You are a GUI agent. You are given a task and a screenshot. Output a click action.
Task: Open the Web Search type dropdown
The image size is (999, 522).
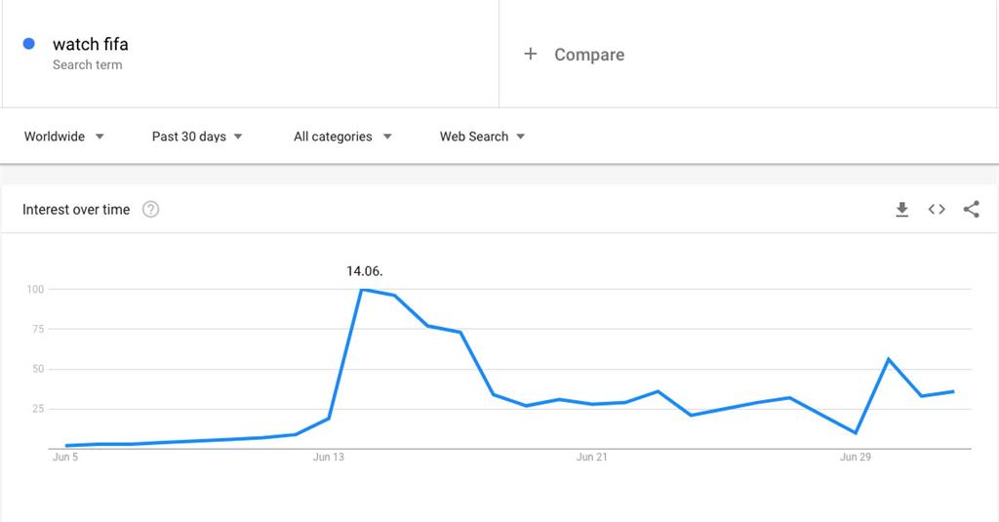(x=482, y=137)
